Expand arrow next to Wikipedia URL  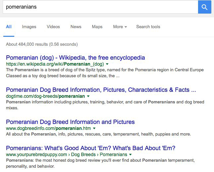pos(107,64)
